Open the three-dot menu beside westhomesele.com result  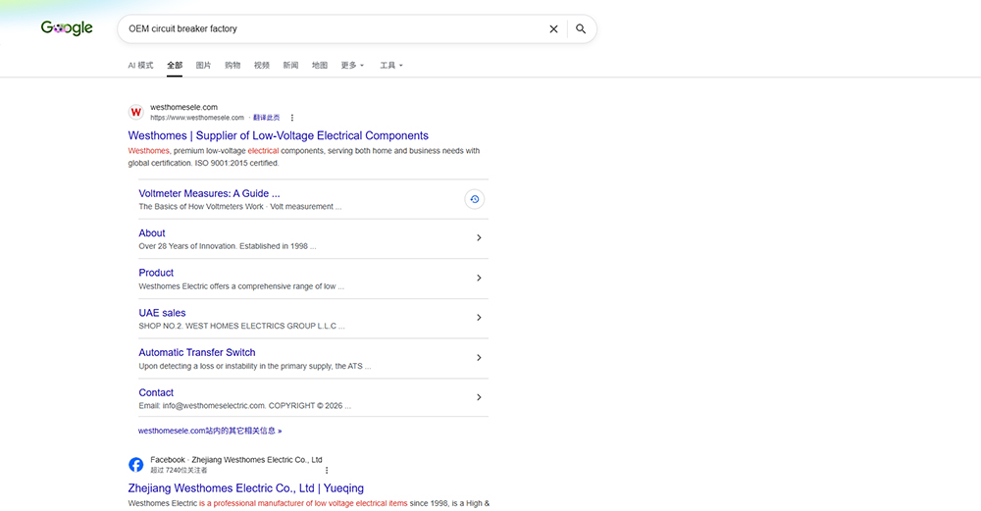coord(291,118)
